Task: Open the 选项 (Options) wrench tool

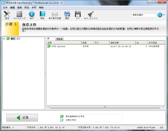Action: (7, 14)
